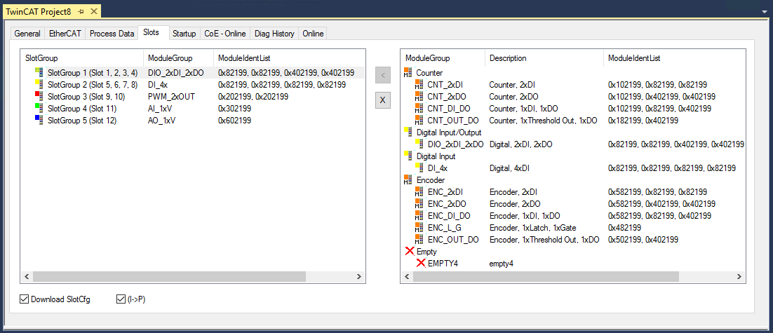Switch to the EtherCAT tab
The width and height of the screenshot is (773, 333).
pyautogui.click(x=65, y=34)
